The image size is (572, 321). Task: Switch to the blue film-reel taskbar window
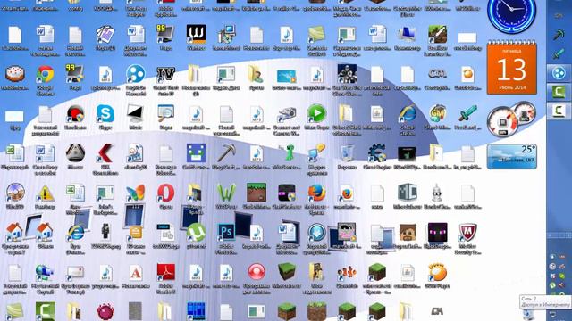pos(558,73)
